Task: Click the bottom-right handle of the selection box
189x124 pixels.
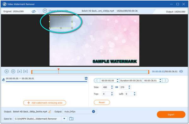Action: (72, 28)
